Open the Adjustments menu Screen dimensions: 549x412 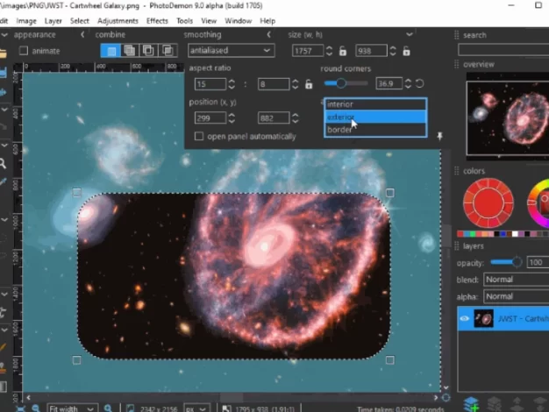(118, 21)
